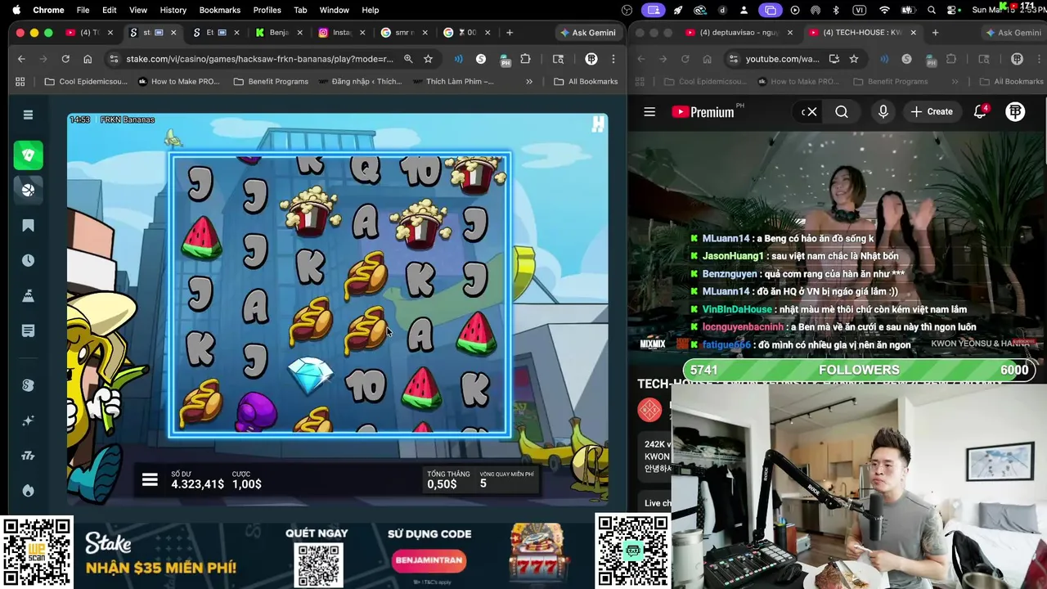Open Recent clock icon in Stake sidebar

tap(28, 260)
